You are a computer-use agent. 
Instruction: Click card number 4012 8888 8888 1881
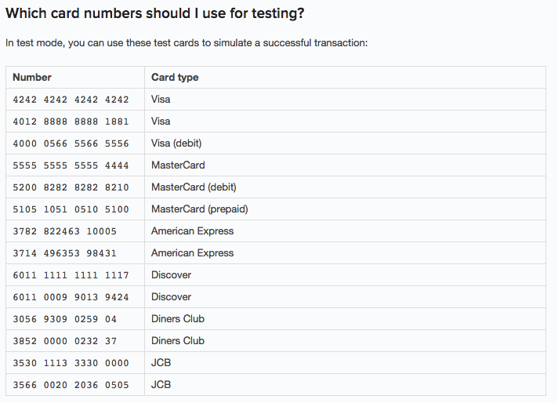pyautogui.click(x=71, y=122)
